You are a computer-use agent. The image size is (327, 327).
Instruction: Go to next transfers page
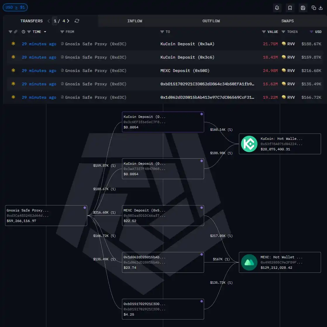pyautogui.click(x=68, y=21)
